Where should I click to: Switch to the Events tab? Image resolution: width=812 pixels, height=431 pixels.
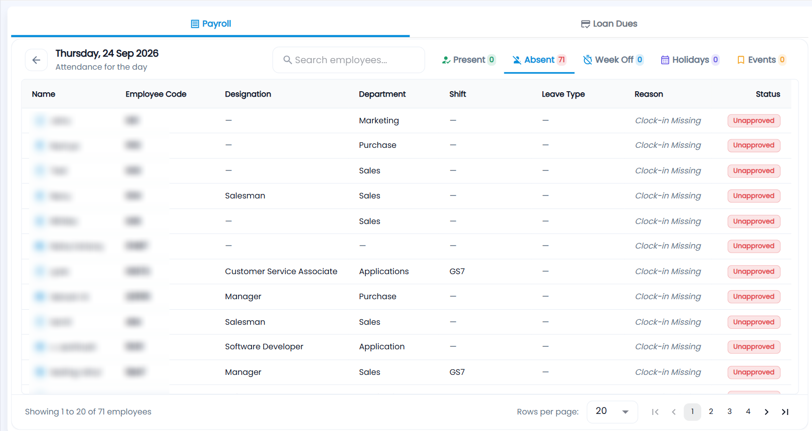point(761,60)
